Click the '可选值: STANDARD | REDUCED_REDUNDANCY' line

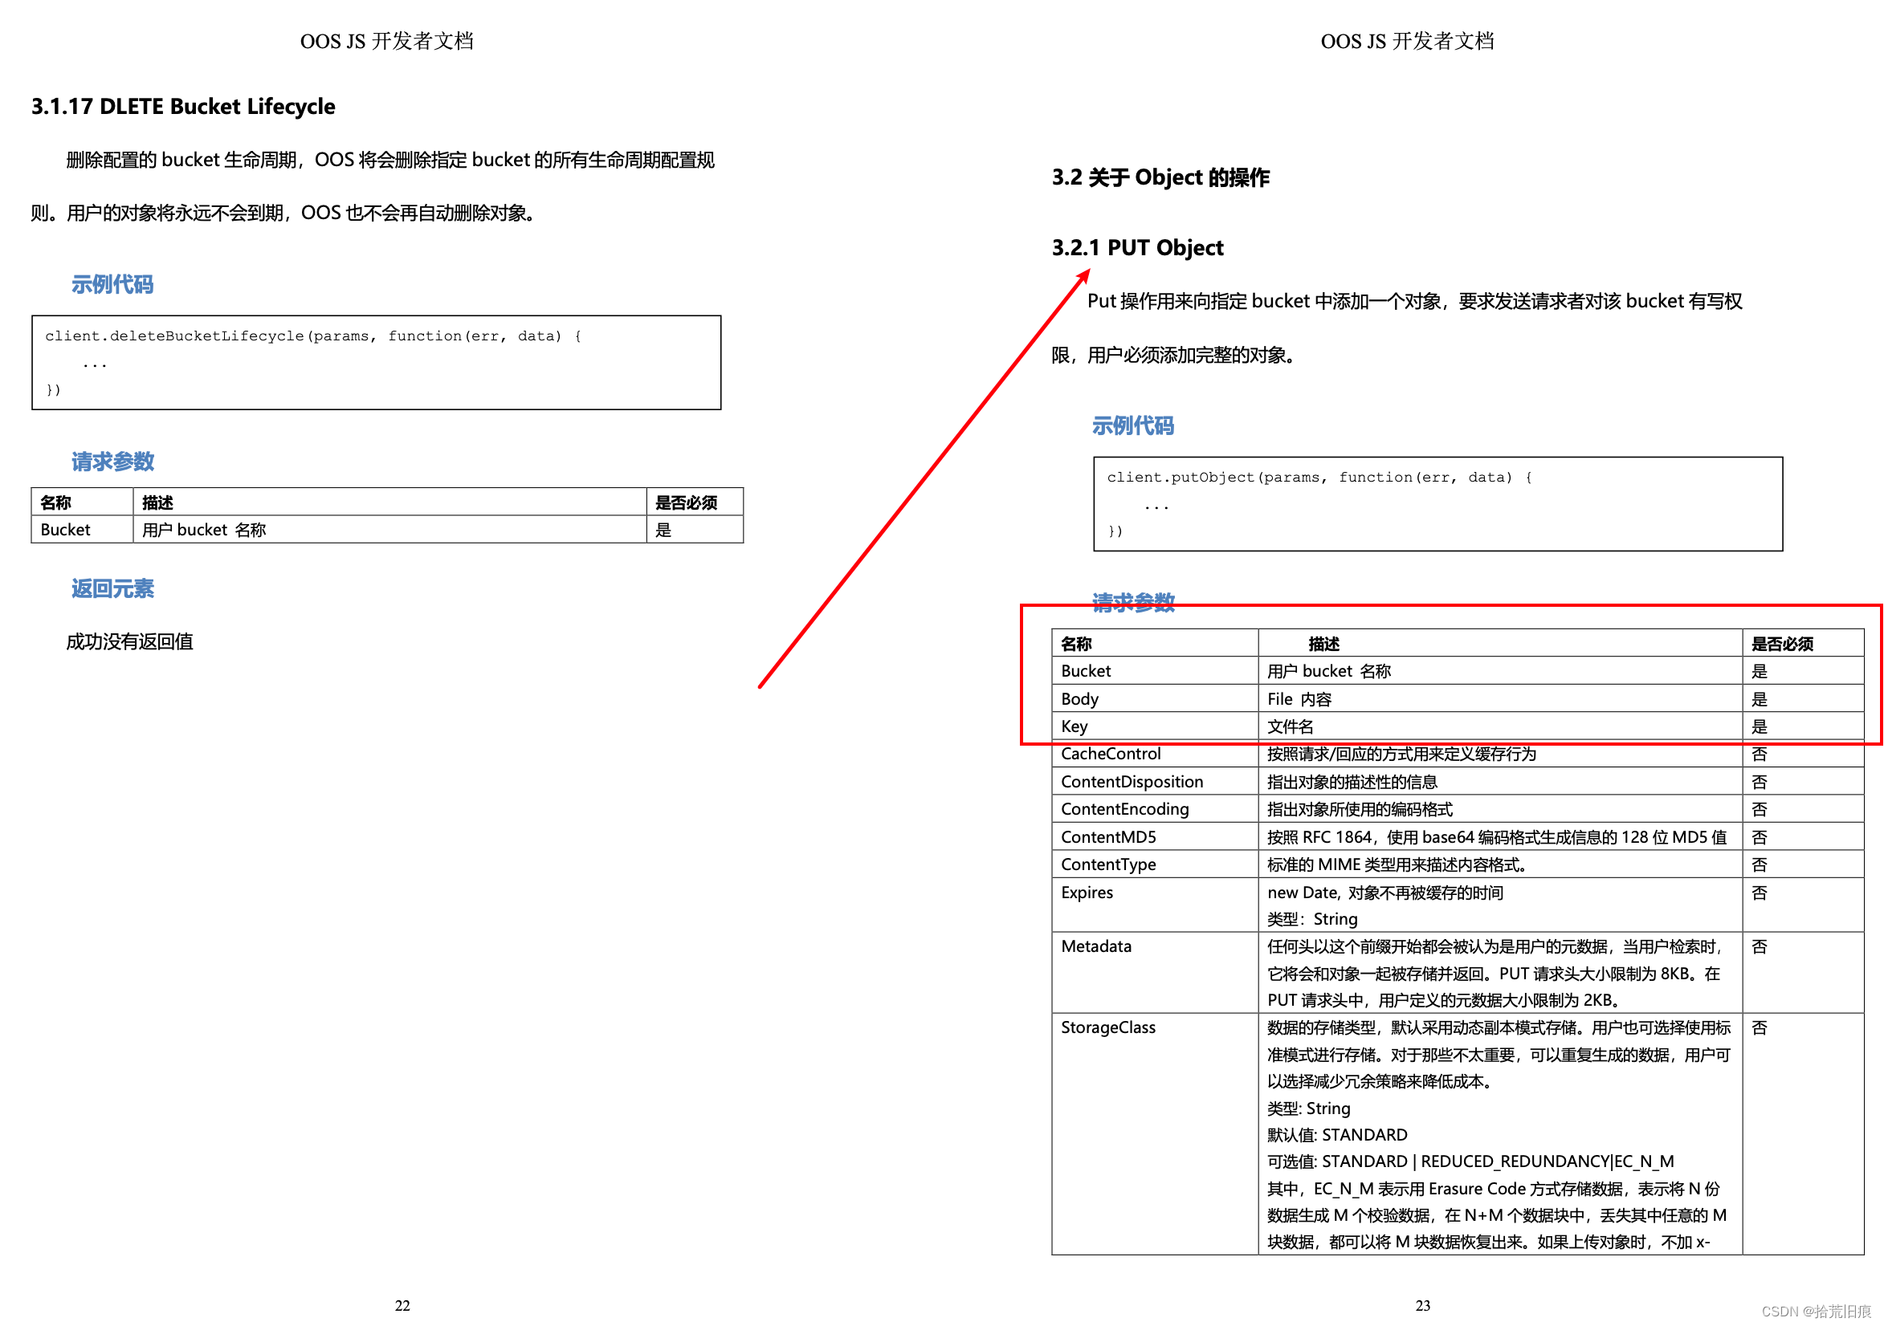(1470, 1162)
